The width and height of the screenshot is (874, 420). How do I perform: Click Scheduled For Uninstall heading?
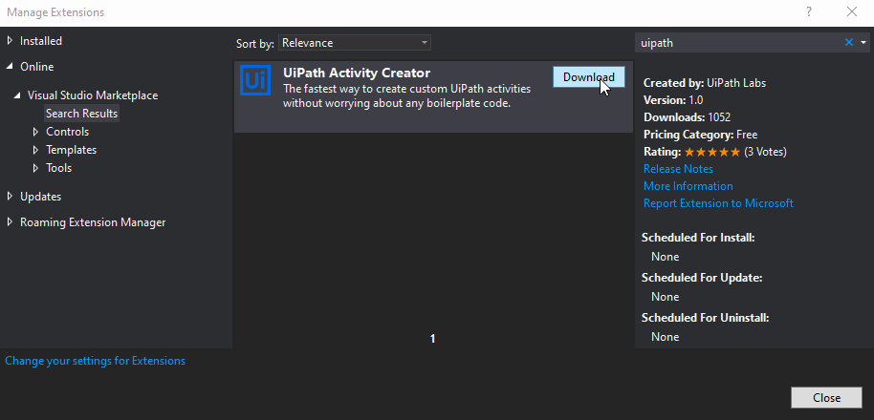[705, 318]
